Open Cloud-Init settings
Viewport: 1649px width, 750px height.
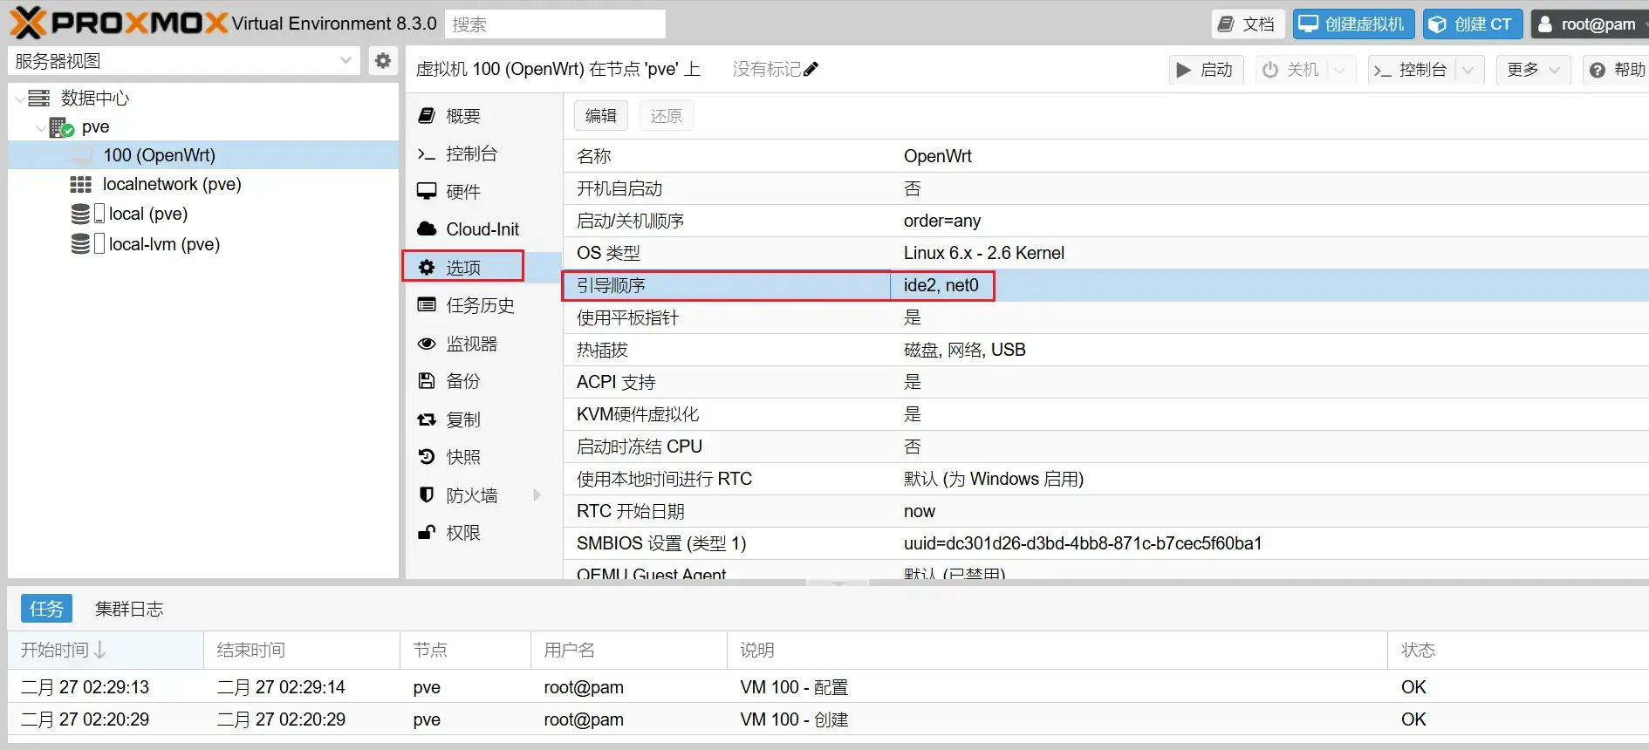482,229
